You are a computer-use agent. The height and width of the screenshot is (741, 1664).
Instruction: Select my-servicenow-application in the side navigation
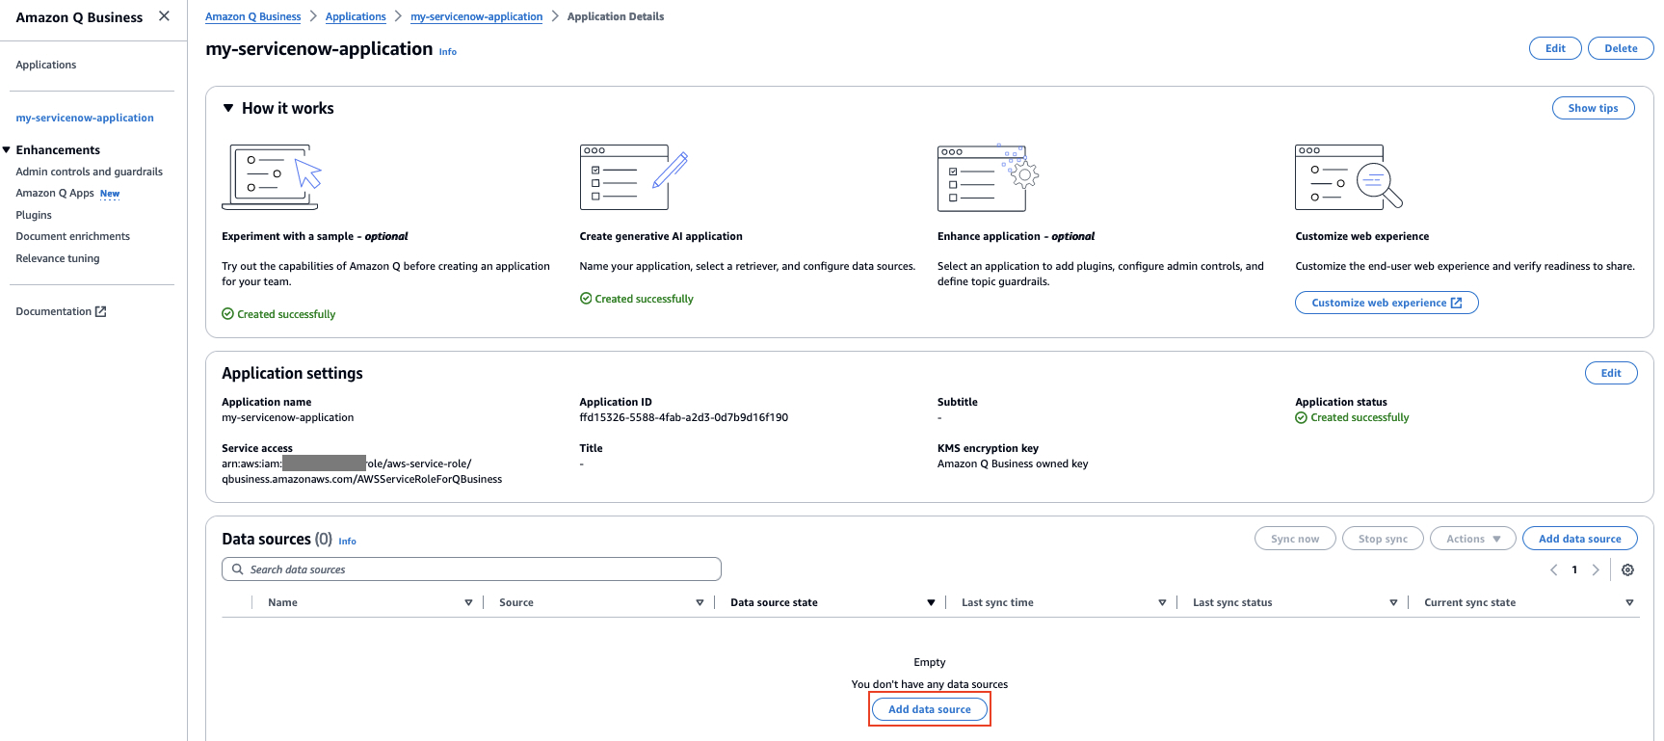[85, 118]
